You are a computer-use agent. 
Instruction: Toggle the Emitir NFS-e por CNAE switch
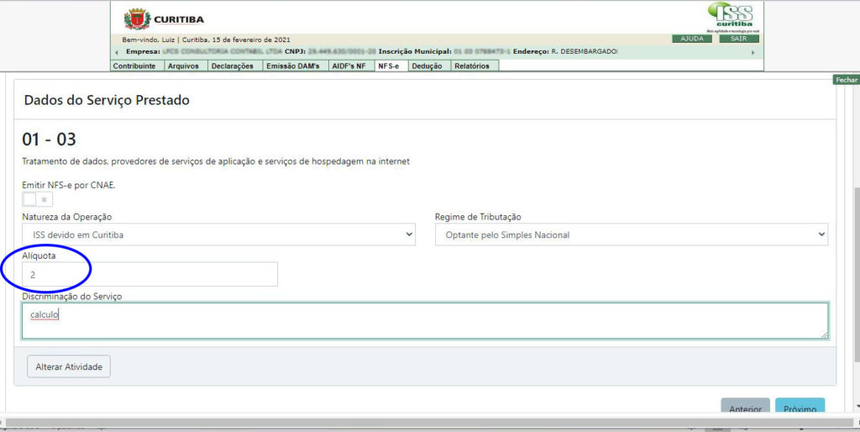pos(37,199)
